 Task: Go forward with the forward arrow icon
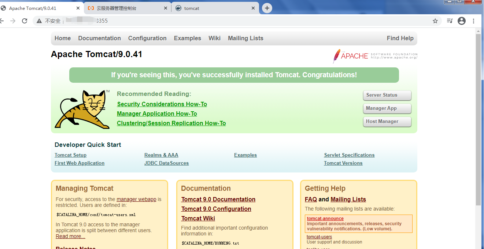coord(13,21)
